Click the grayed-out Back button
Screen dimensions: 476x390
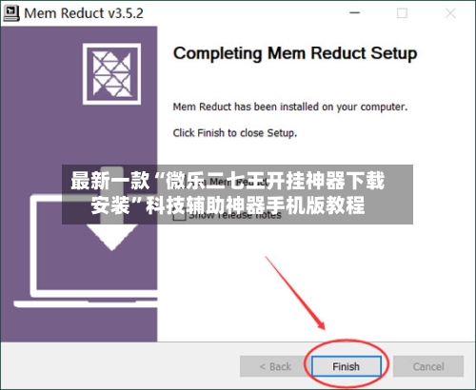pos(275,366)
